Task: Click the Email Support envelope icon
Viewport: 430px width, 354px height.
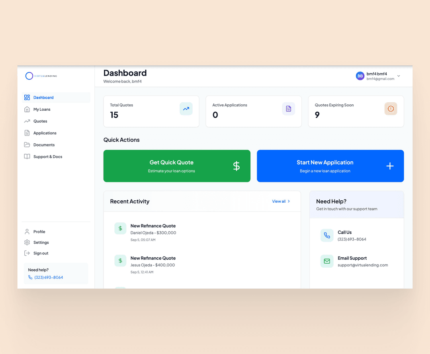Action: (327, 261)
